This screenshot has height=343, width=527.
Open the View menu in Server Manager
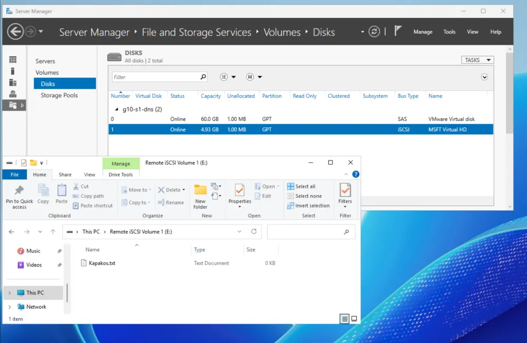tap(473, 32)
